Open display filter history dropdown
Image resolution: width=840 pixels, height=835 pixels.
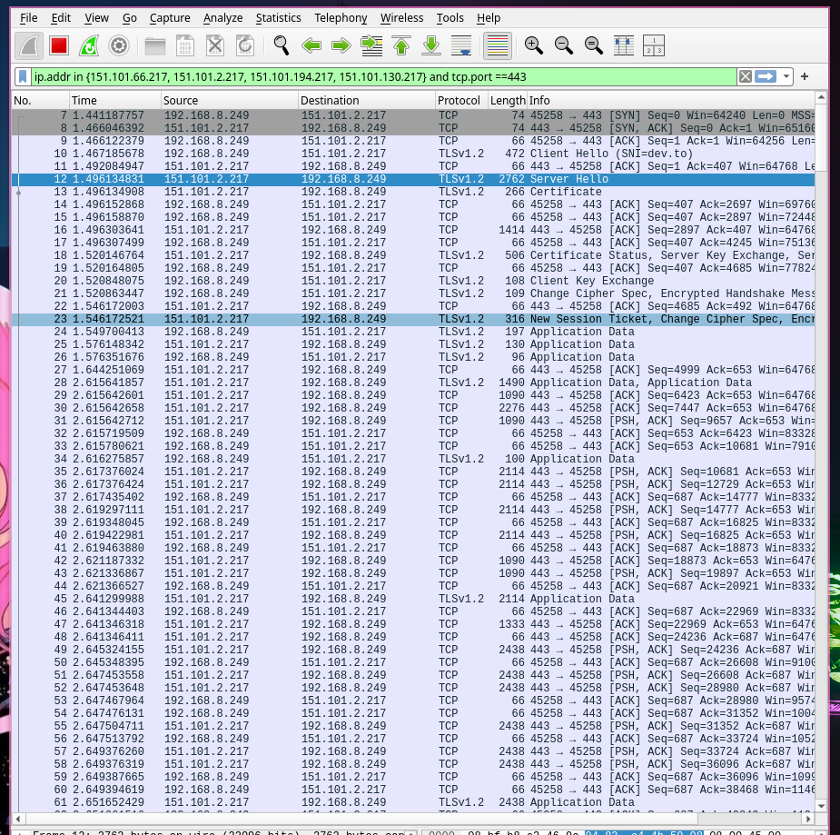coord(786,76)
